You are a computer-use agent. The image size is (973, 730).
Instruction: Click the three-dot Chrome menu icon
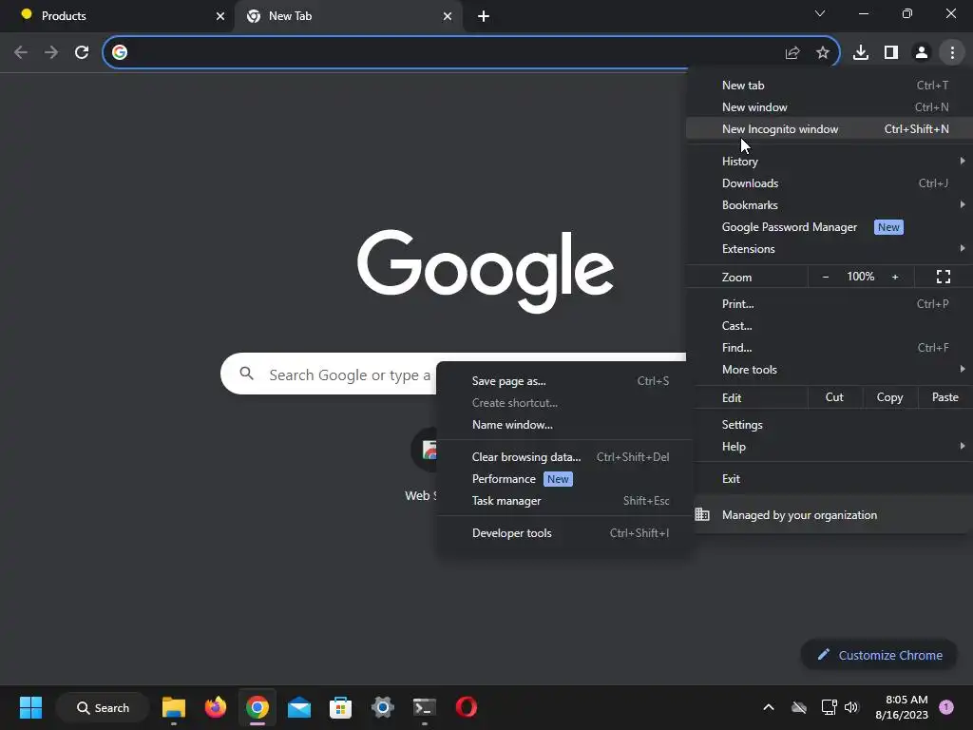coord(952,53)
